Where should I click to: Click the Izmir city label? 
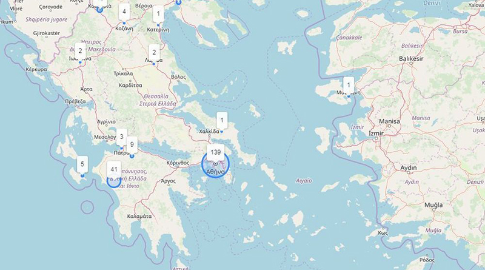pyautogui.click(x=376, y=133)
